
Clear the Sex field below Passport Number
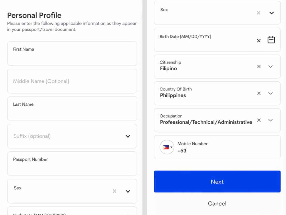(114, 191)
